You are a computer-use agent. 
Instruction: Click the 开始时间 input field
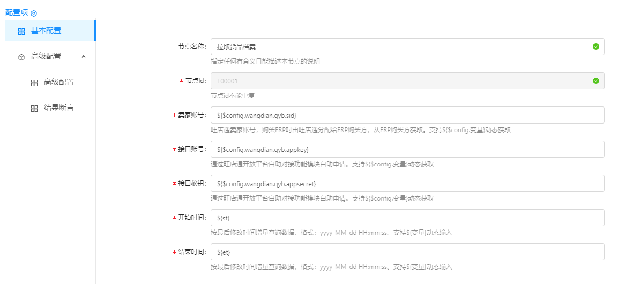pyautogui.click(x=407, y=218)
